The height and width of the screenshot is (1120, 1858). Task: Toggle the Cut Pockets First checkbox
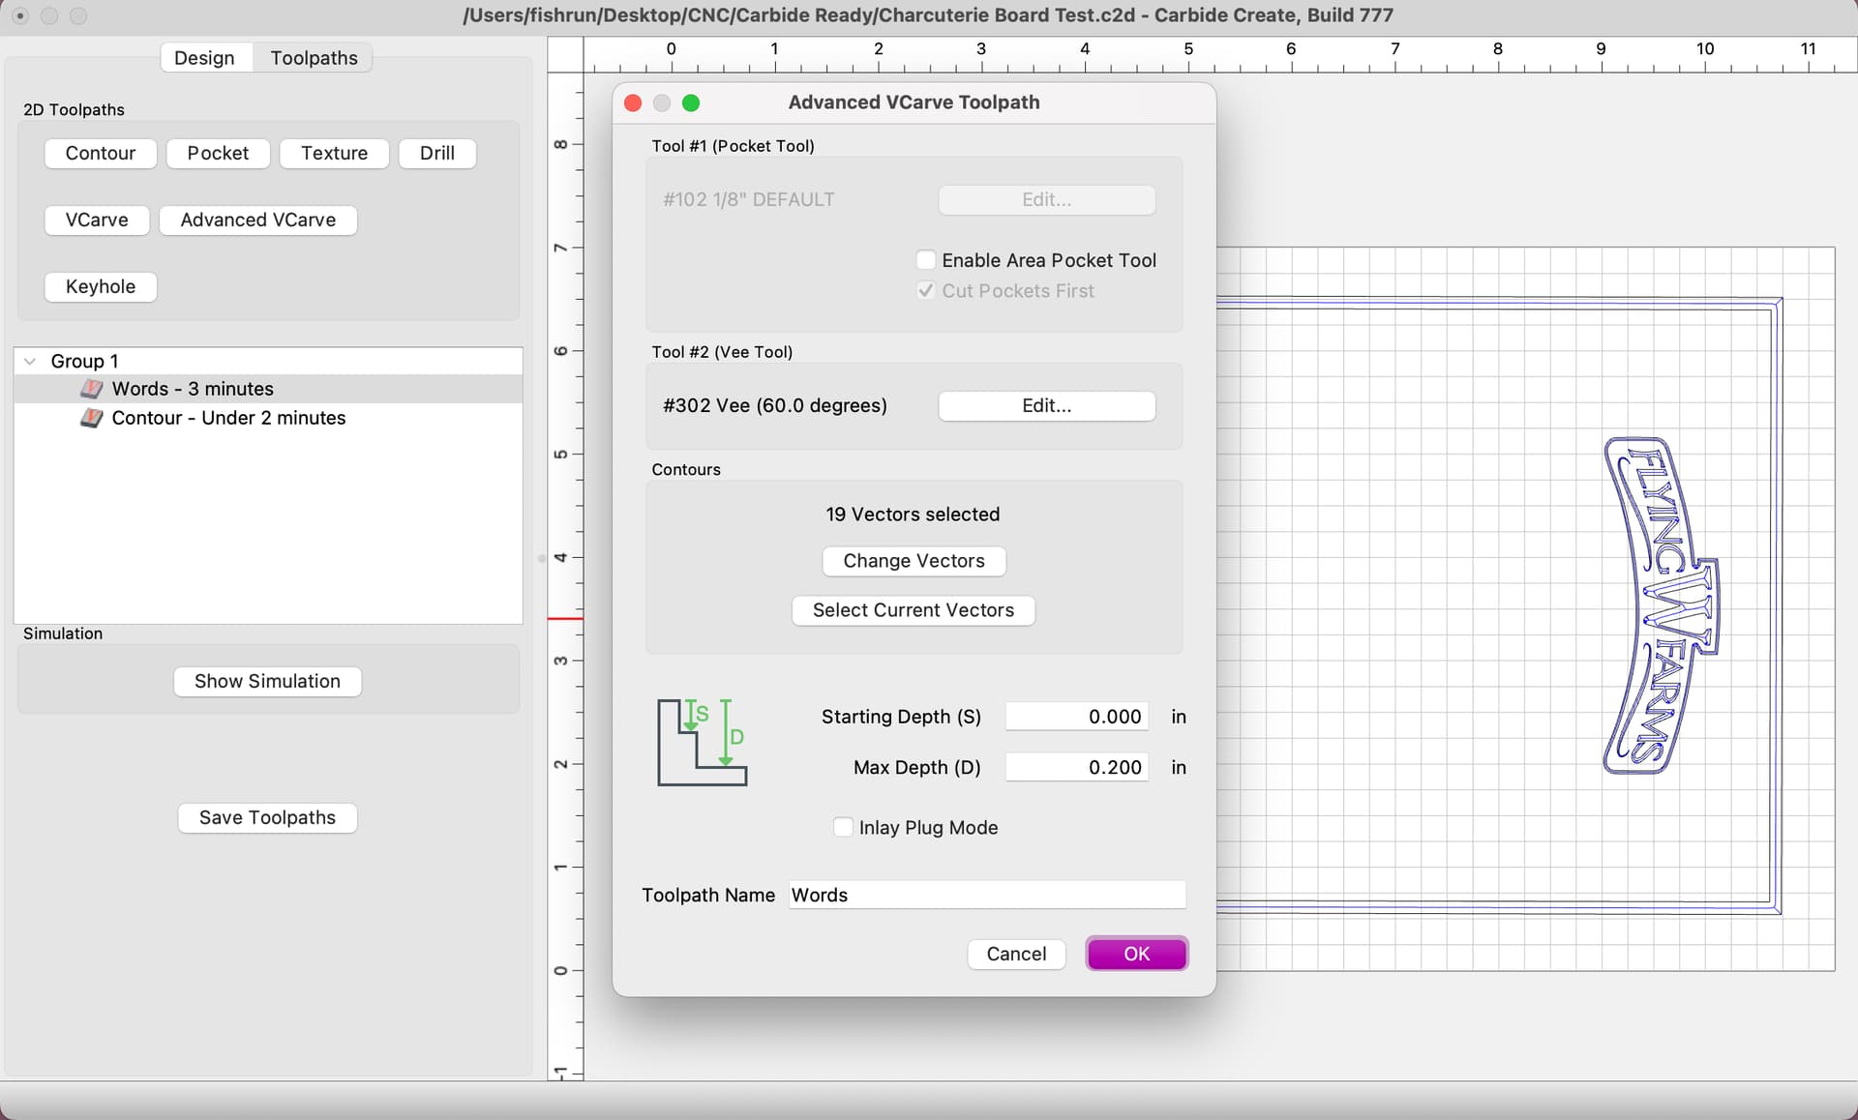pyautogui.click(x=926, y=290)
